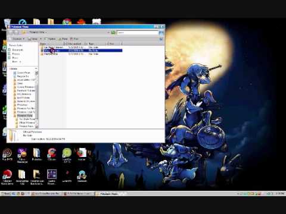Expand More favorite links

tap(17, 62)
